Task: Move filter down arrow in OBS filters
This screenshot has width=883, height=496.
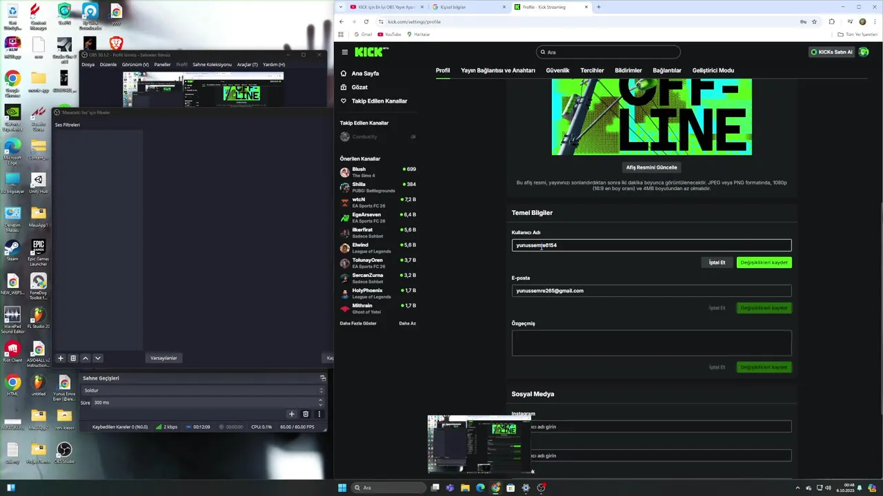Action: point(98,358)
